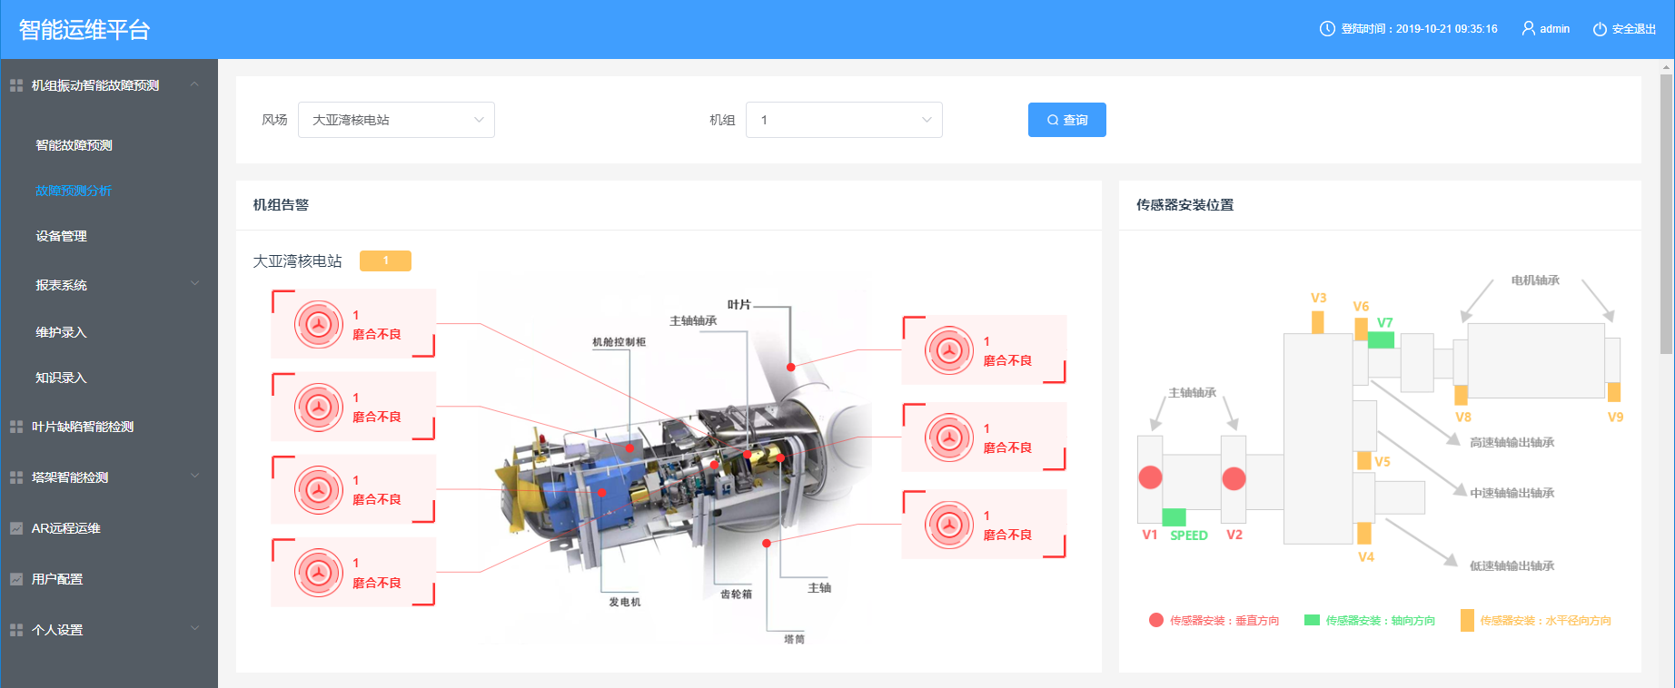Open 智能故障预测 menu item
Image resolution: width=1675 pixels, height=688 pixels.
click(74, 145)
